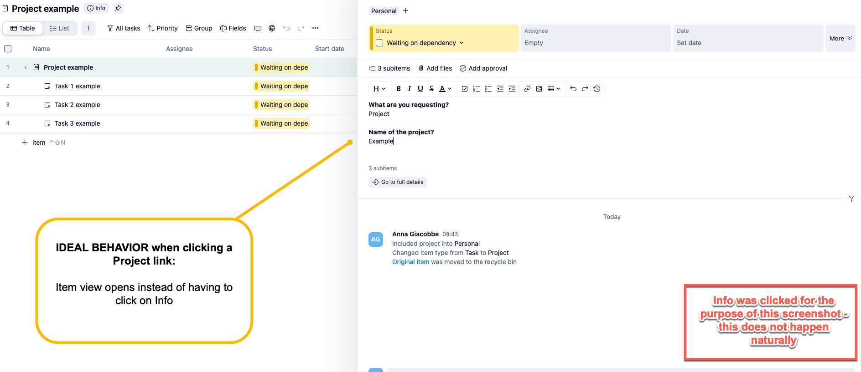861x372 pixels.
Task: Insert a checklist using the checkbox tool
Action: click(x=465, y=89)
